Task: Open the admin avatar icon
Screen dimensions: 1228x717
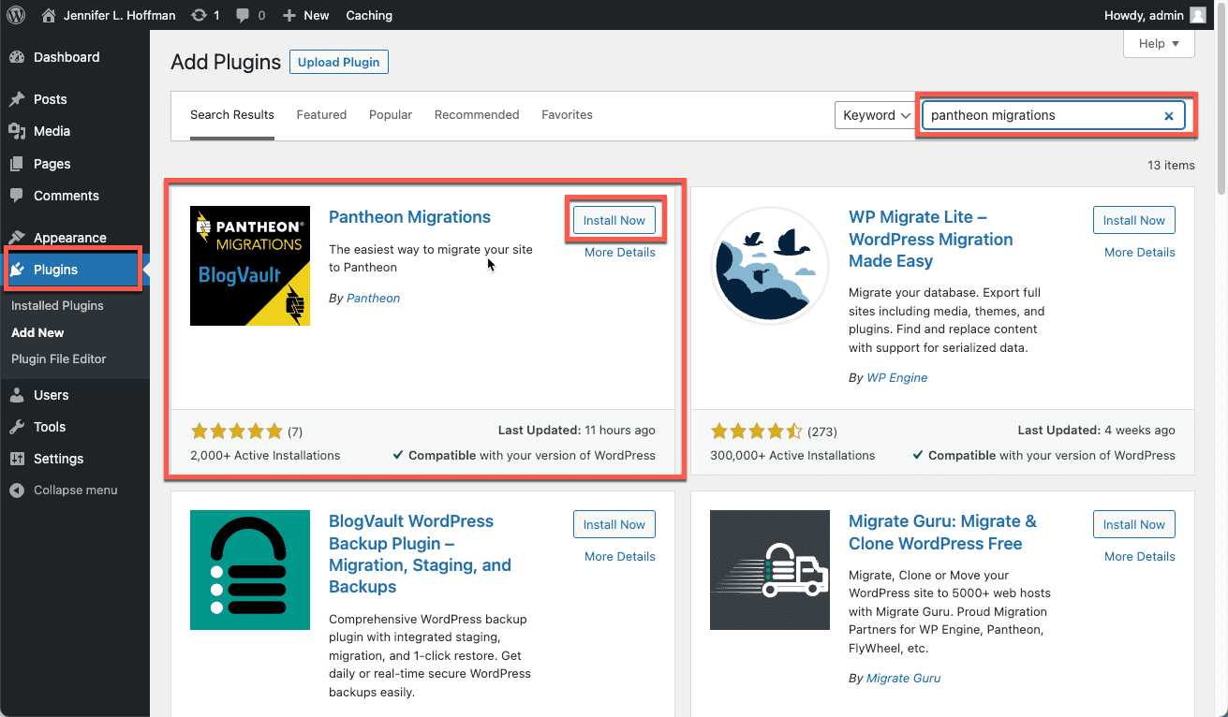Action: pyautogui.click(x=1198, y=15)
